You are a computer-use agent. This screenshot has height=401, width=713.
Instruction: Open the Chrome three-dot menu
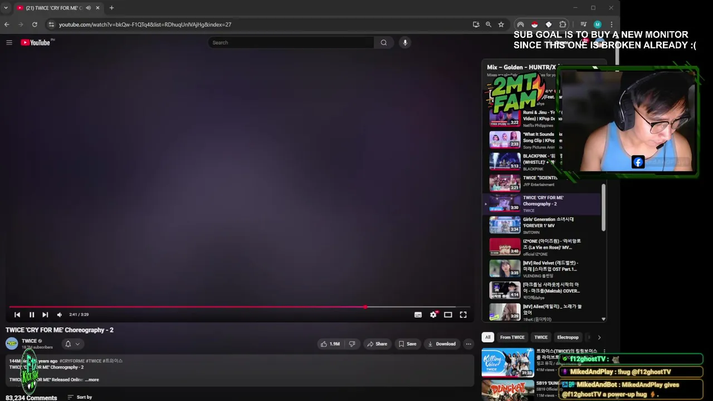click(611, 25)
